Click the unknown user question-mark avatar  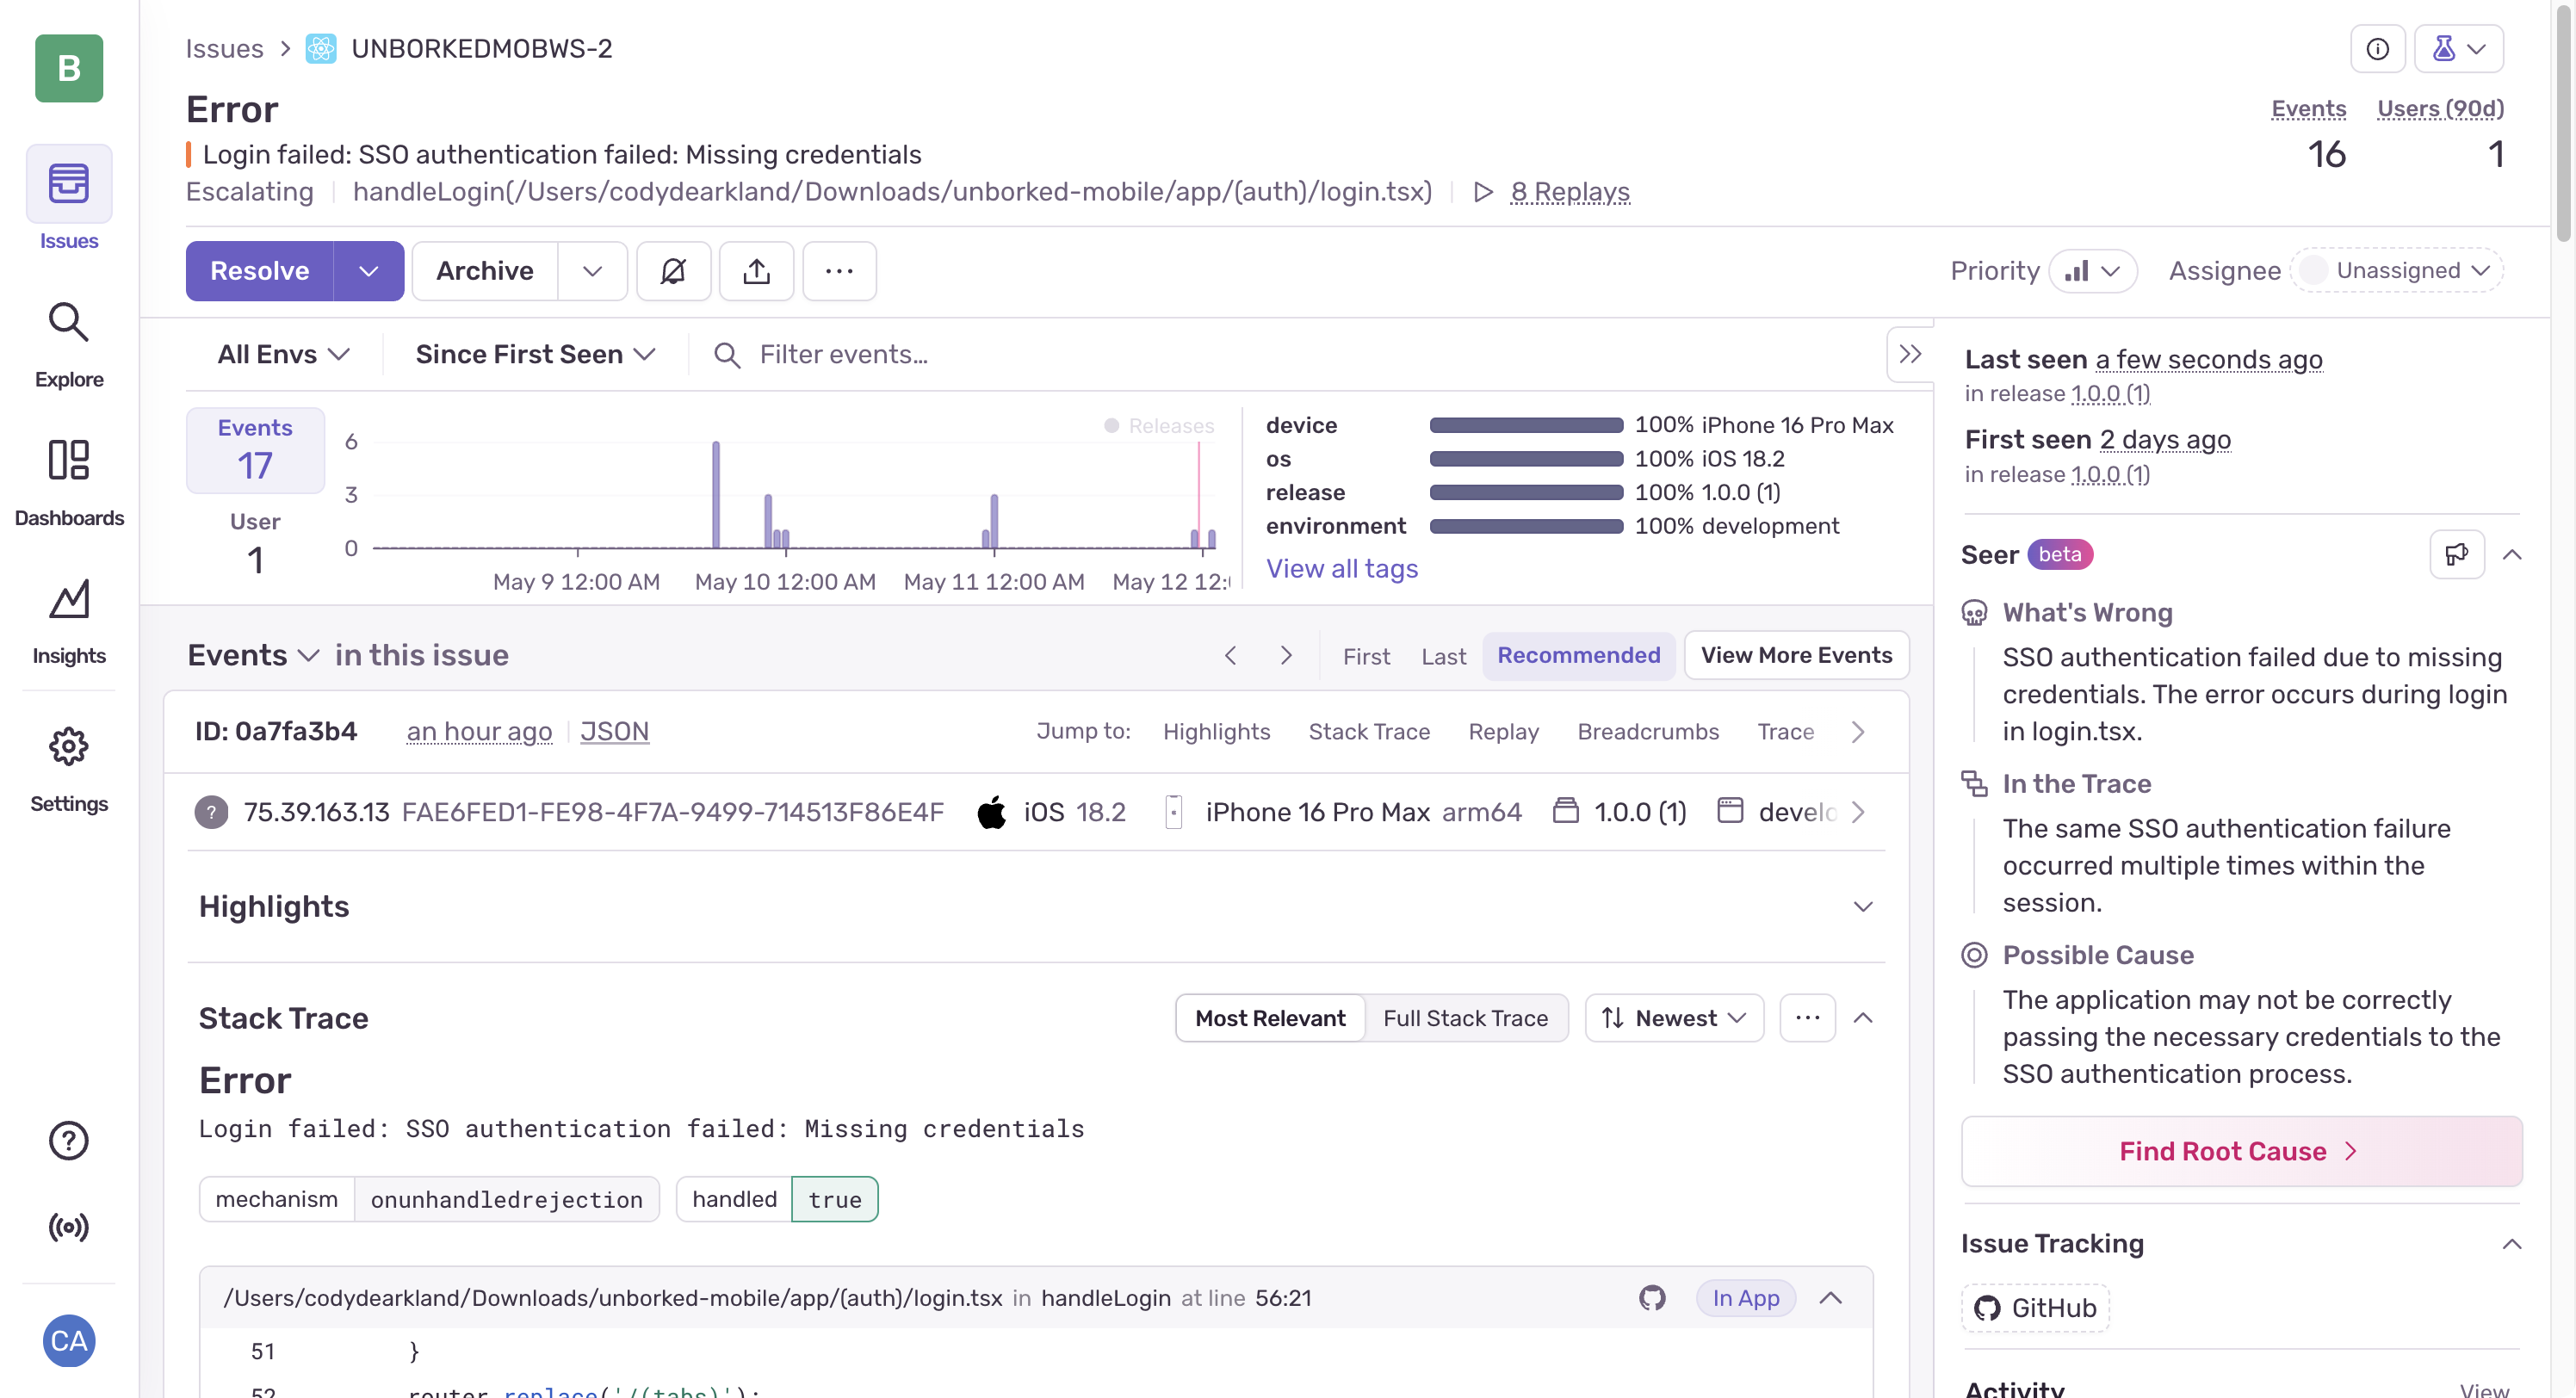click(x=211, y=812)
